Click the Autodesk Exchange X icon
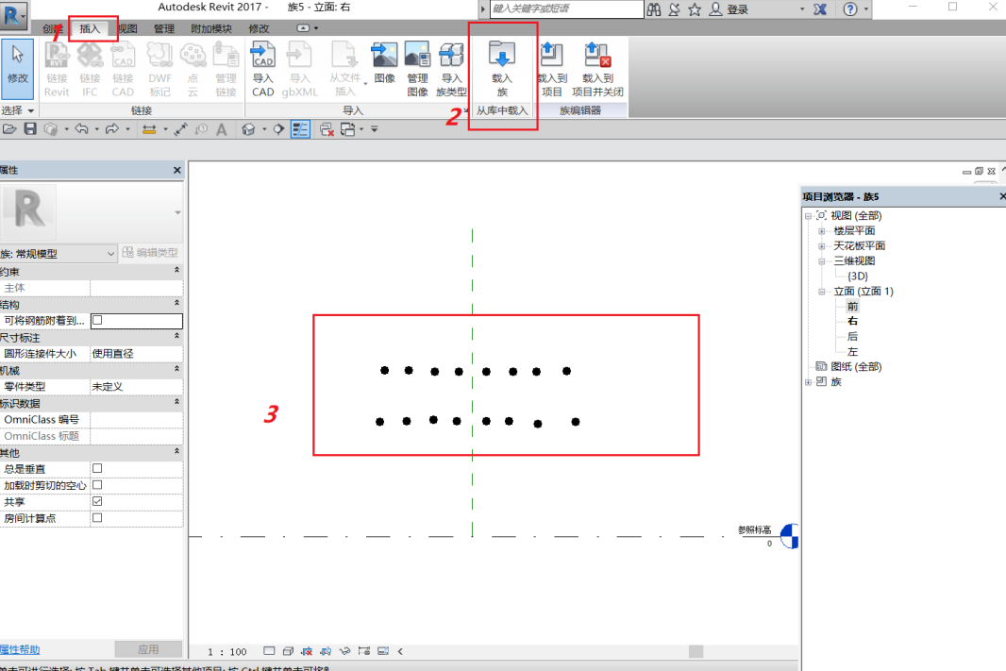 tap(820, 9)
